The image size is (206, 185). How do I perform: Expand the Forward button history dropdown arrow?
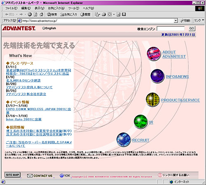[x=25, y=14]
